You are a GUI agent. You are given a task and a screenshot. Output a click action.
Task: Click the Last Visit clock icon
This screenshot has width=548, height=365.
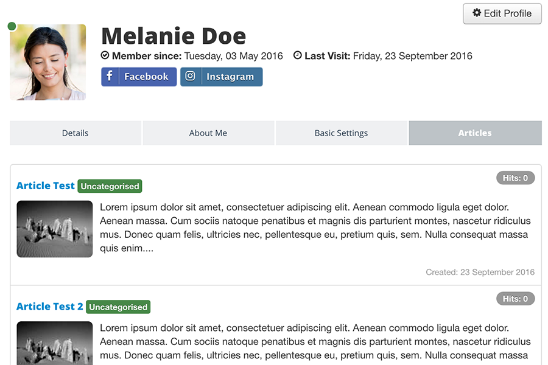point(297,55)
